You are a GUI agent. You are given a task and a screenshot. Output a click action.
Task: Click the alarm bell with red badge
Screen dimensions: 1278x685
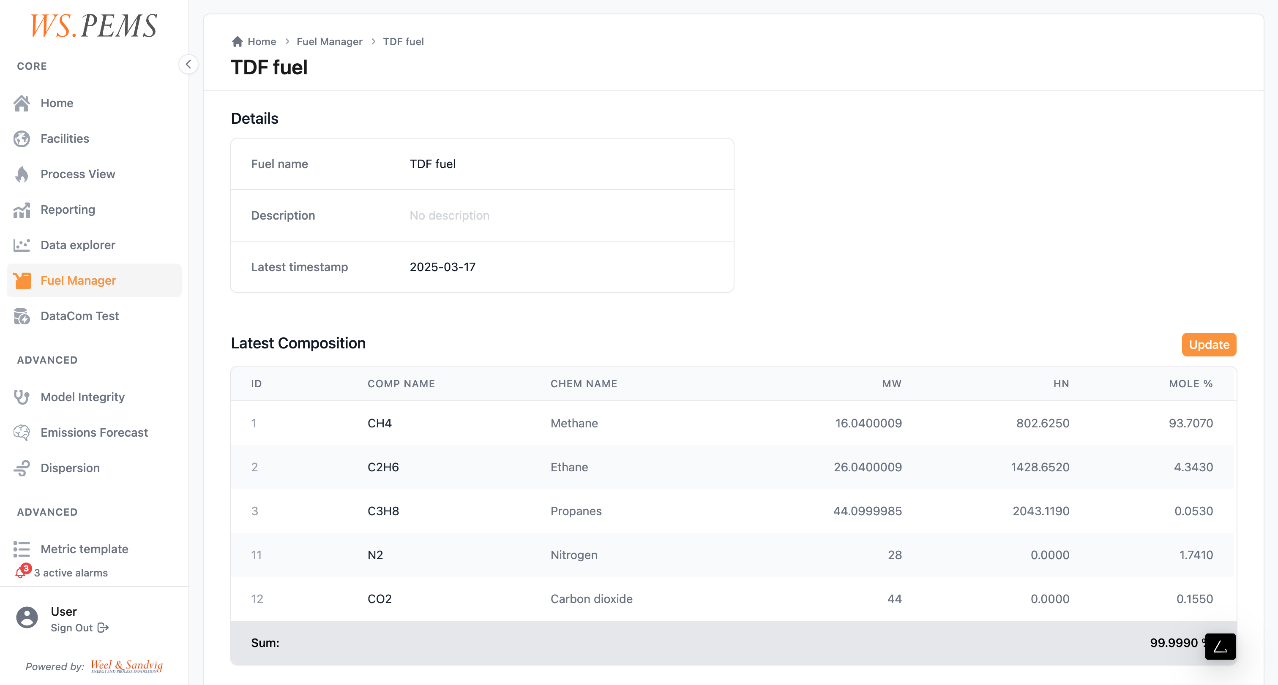pos(22,571)
